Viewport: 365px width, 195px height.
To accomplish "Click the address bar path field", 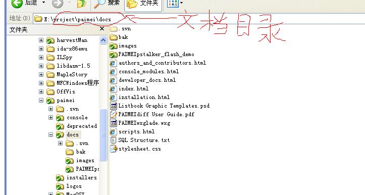I will 199,19.
